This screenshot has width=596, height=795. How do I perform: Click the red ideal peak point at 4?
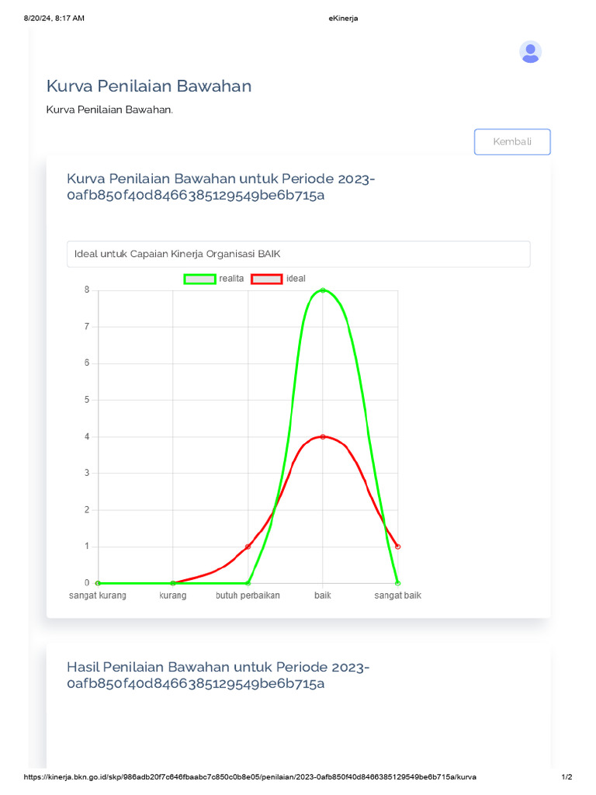click(x=323, y=437)
